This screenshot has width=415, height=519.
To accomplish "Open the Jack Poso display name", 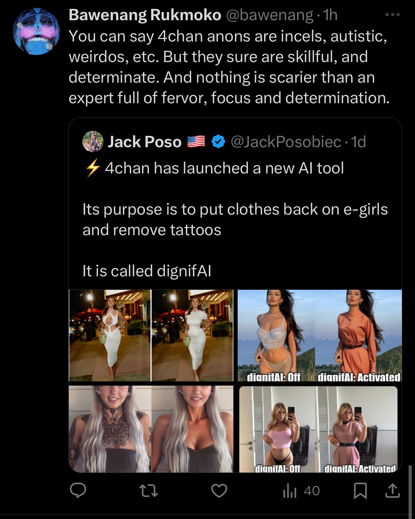I will pos(144,142).
